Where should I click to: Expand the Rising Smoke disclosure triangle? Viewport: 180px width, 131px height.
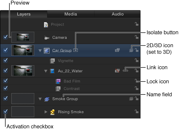point(46,112)
